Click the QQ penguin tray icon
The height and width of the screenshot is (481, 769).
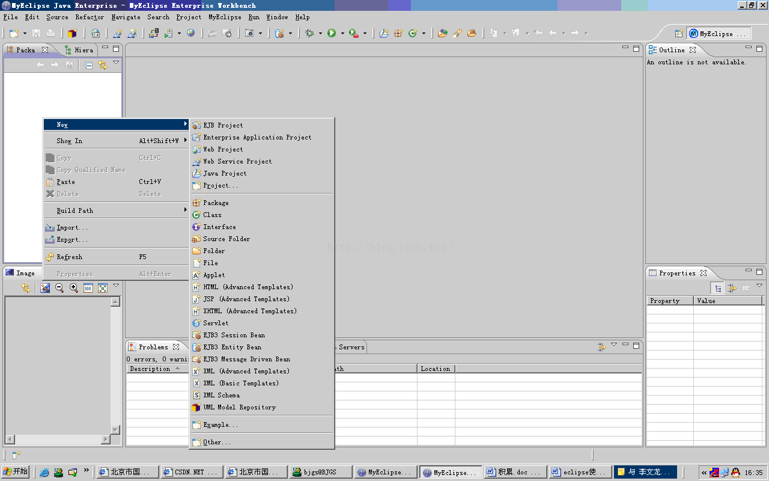tap(735, 472)
